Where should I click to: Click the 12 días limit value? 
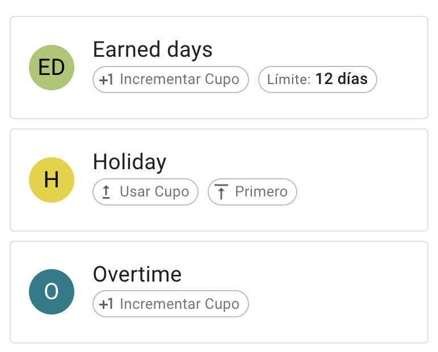[342, 79]
